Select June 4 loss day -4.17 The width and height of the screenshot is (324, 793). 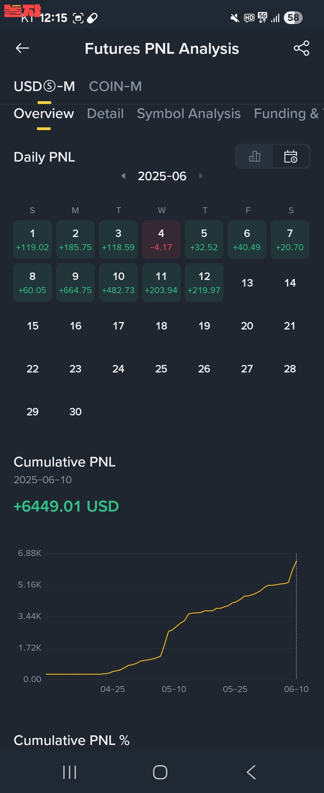pos(161,239)
